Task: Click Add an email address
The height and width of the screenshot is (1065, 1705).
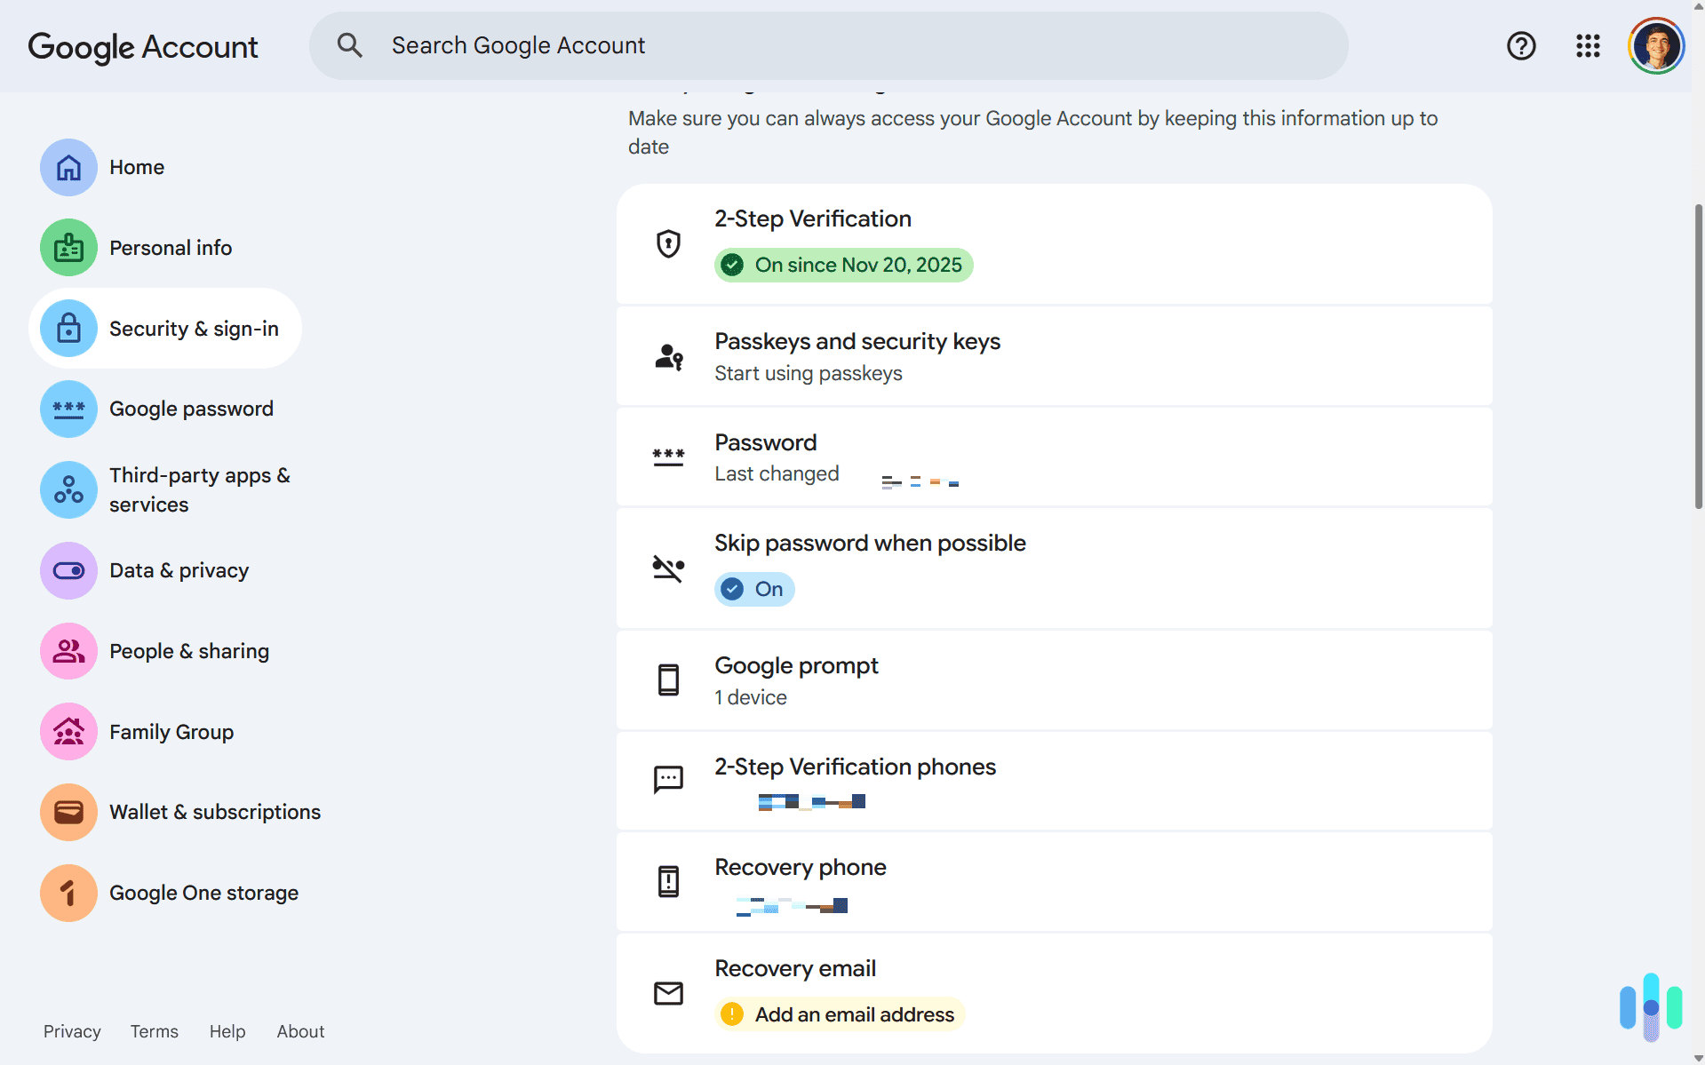Action: [x=838, y=1013]
